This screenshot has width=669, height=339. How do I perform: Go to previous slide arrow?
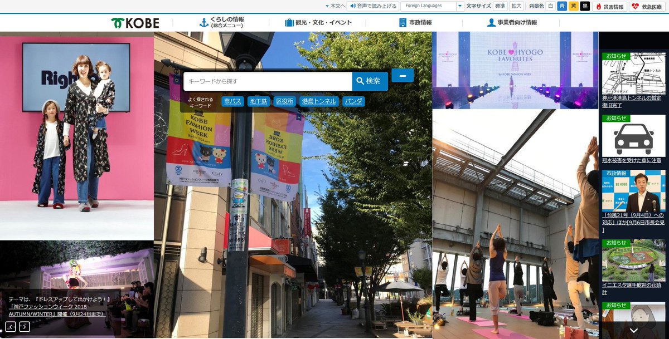tap(11, 327)
